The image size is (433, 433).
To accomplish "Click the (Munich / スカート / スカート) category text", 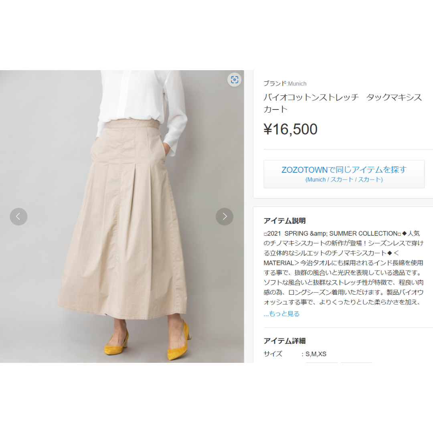I will (344, 180).
